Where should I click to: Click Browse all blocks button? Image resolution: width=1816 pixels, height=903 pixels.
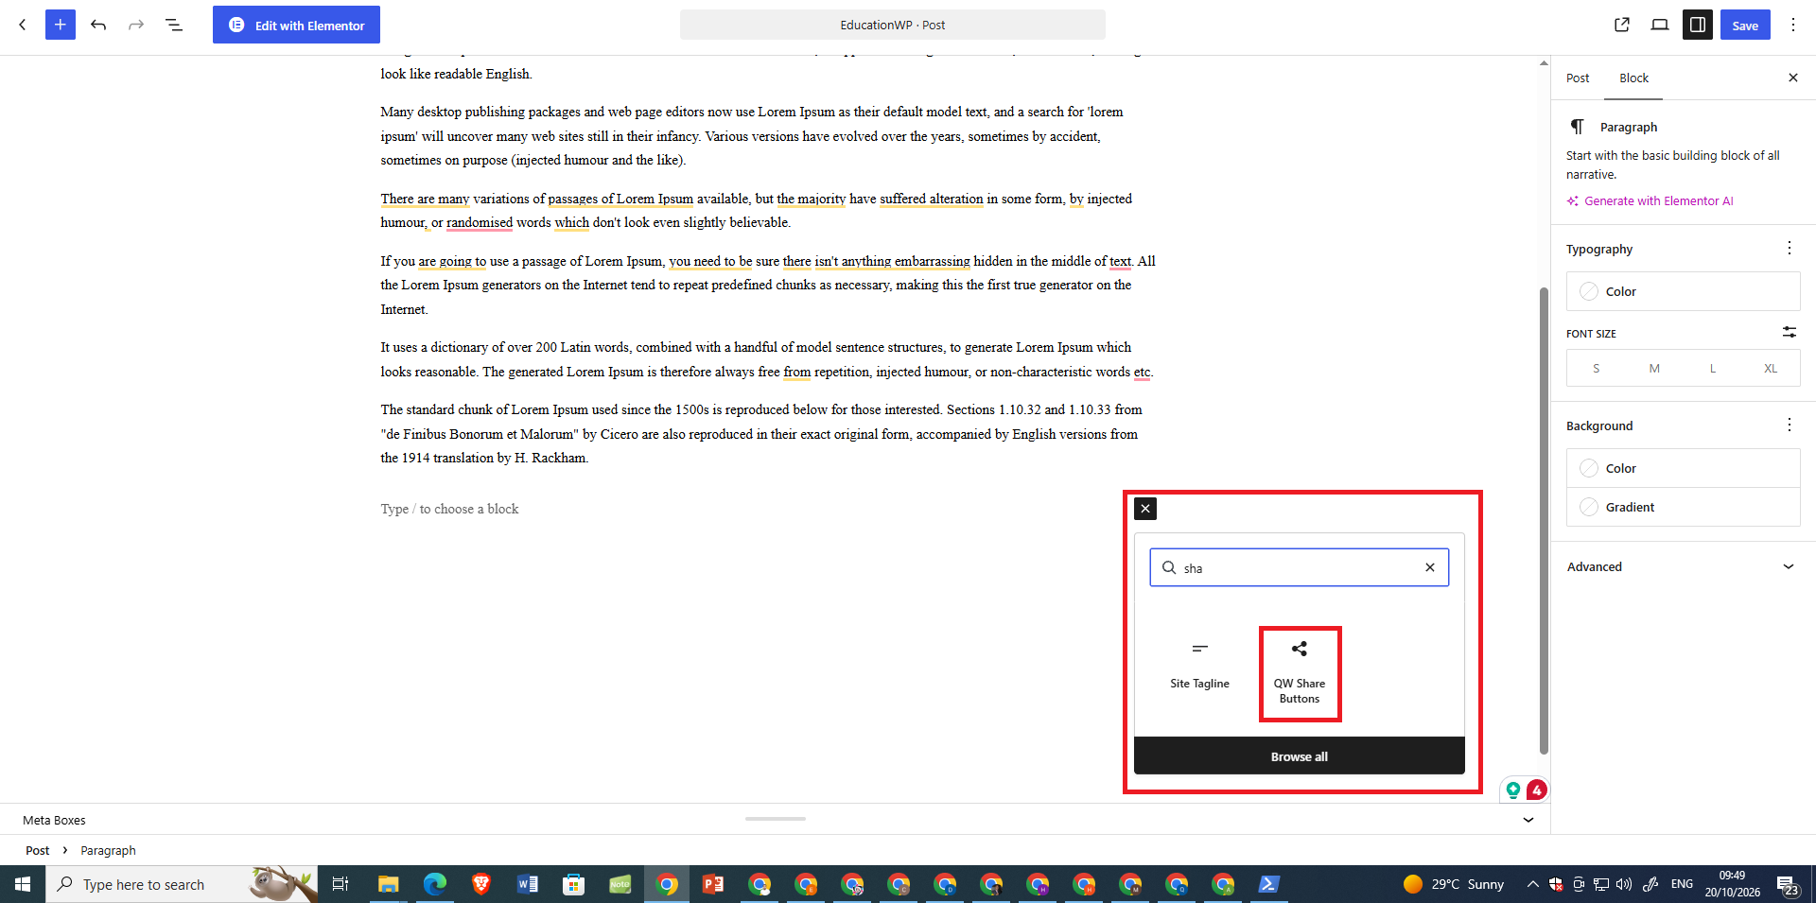click(1300, 756)
